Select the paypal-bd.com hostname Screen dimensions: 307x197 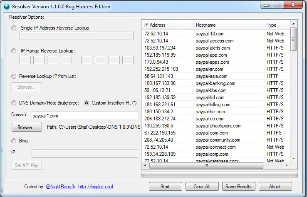coord(210,97)
